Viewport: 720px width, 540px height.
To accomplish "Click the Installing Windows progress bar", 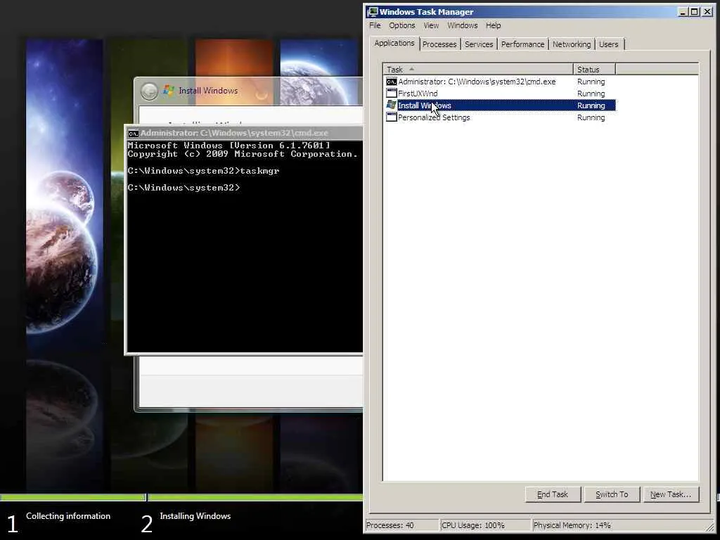I will pyautogui.click(x=255, y=497).
